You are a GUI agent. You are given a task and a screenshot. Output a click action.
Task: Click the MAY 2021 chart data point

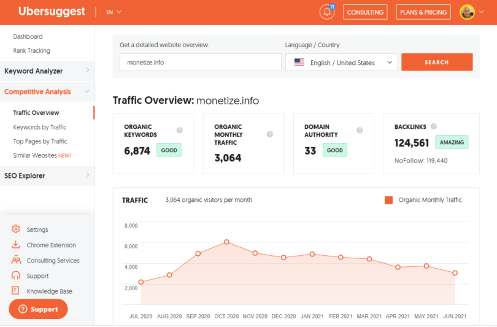click(x=426, y=266)
